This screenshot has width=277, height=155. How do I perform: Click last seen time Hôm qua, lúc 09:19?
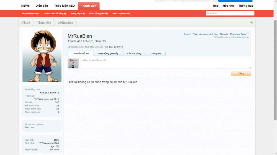click(x=113, y=47)
